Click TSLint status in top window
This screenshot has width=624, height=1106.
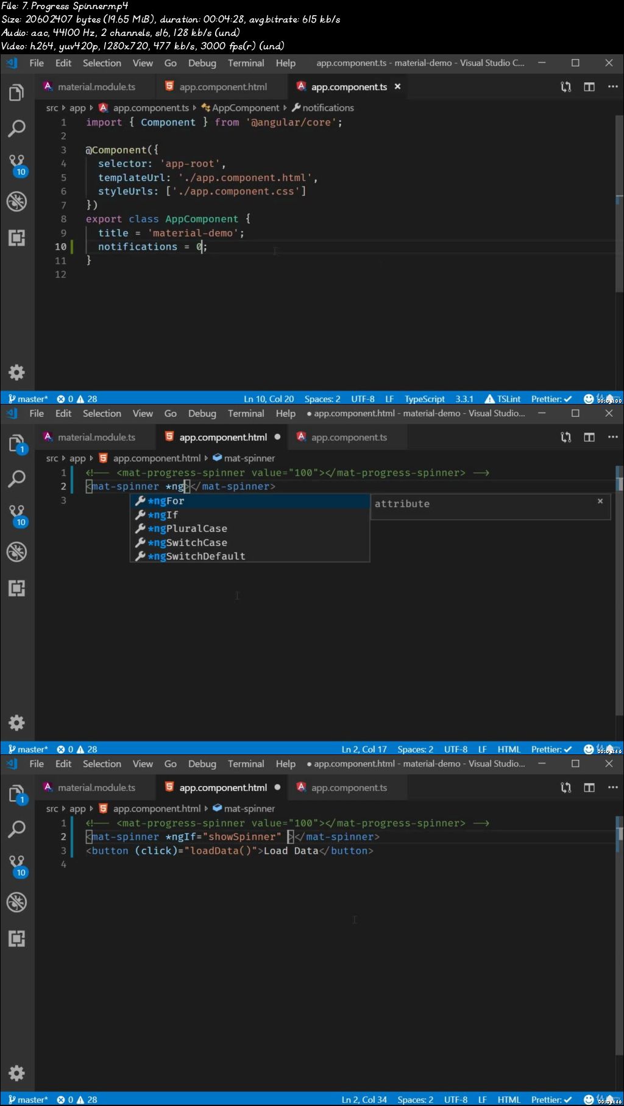coord(503,399)
